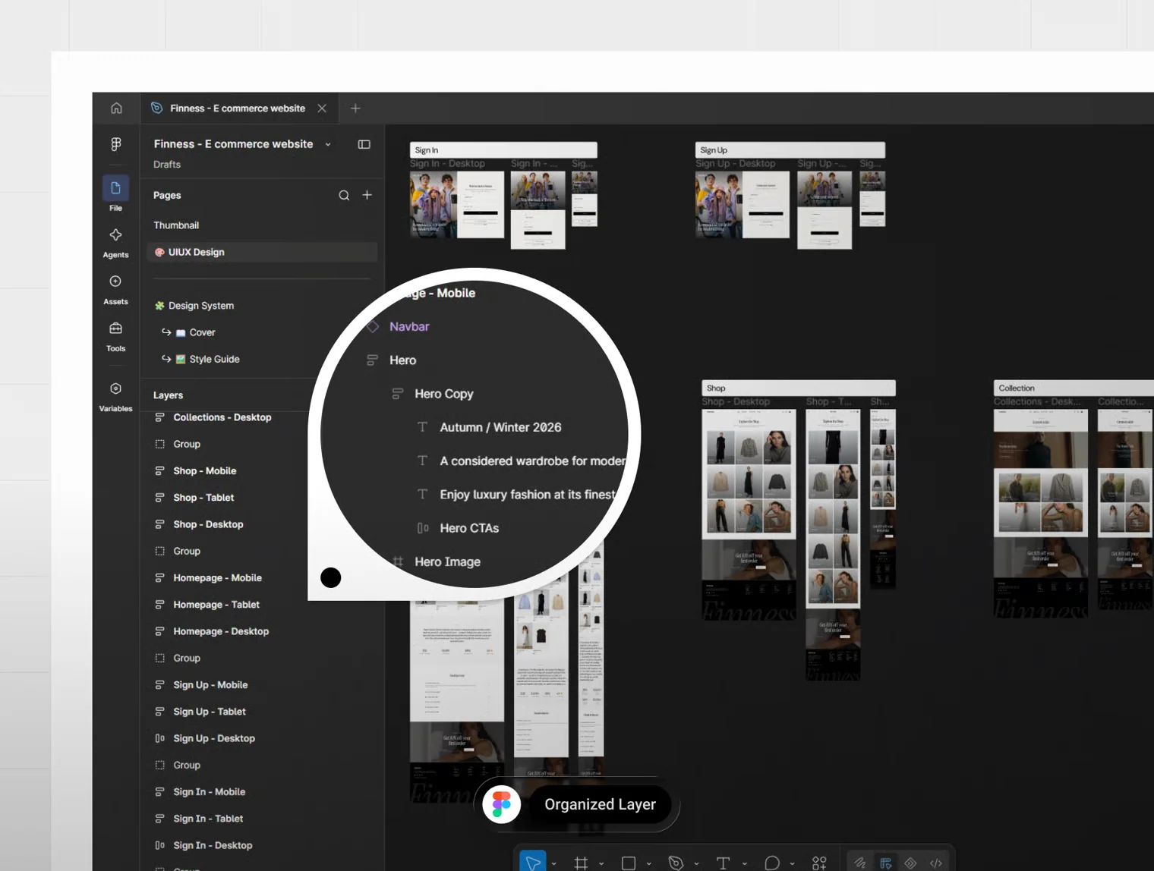Click the Sign In section label on canvas
The image size is (1154, 871).
tap(503, 150)
